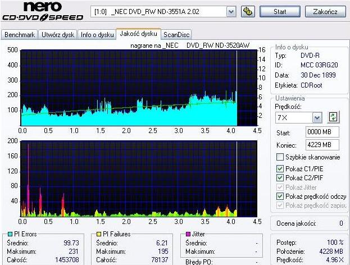Viewport: 350px width, 265px height.
Task: Open the drive options icon next to Start
Action: pos(248,11)
